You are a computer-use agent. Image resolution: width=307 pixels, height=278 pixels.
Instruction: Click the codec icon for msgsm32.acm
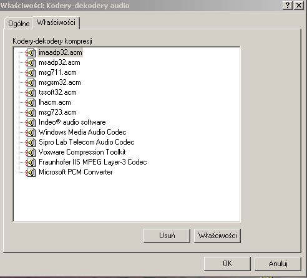click(x=31, y=83)
